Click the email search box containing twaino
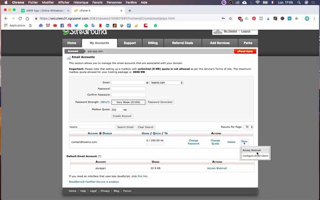 tap(92, 127)
